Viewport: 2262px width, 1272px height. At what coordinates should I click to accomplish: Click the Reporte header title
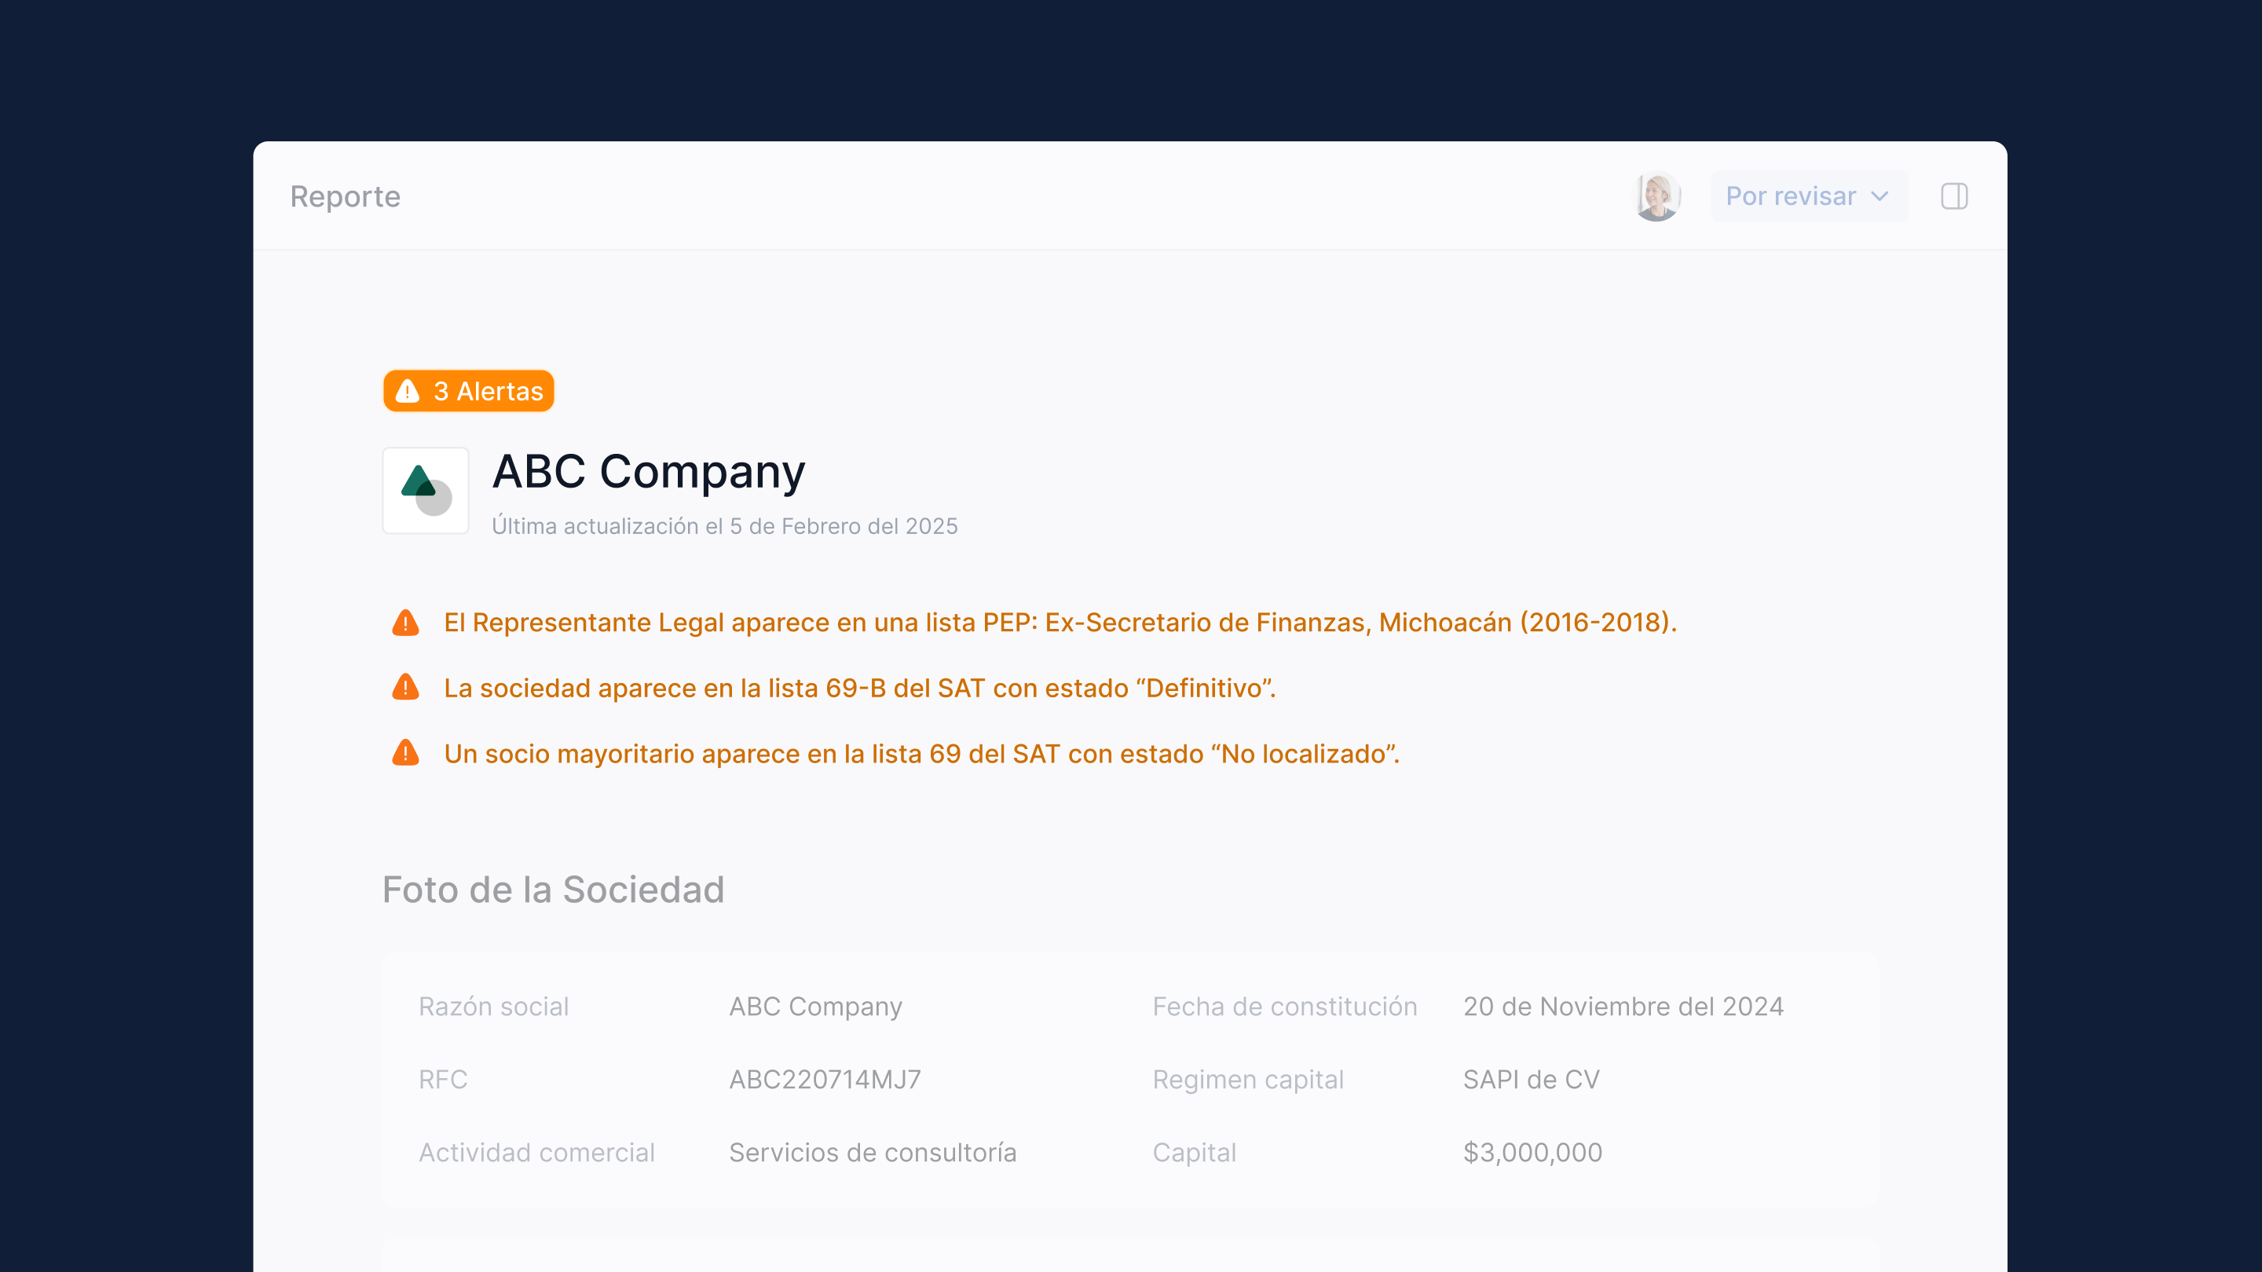345,196
